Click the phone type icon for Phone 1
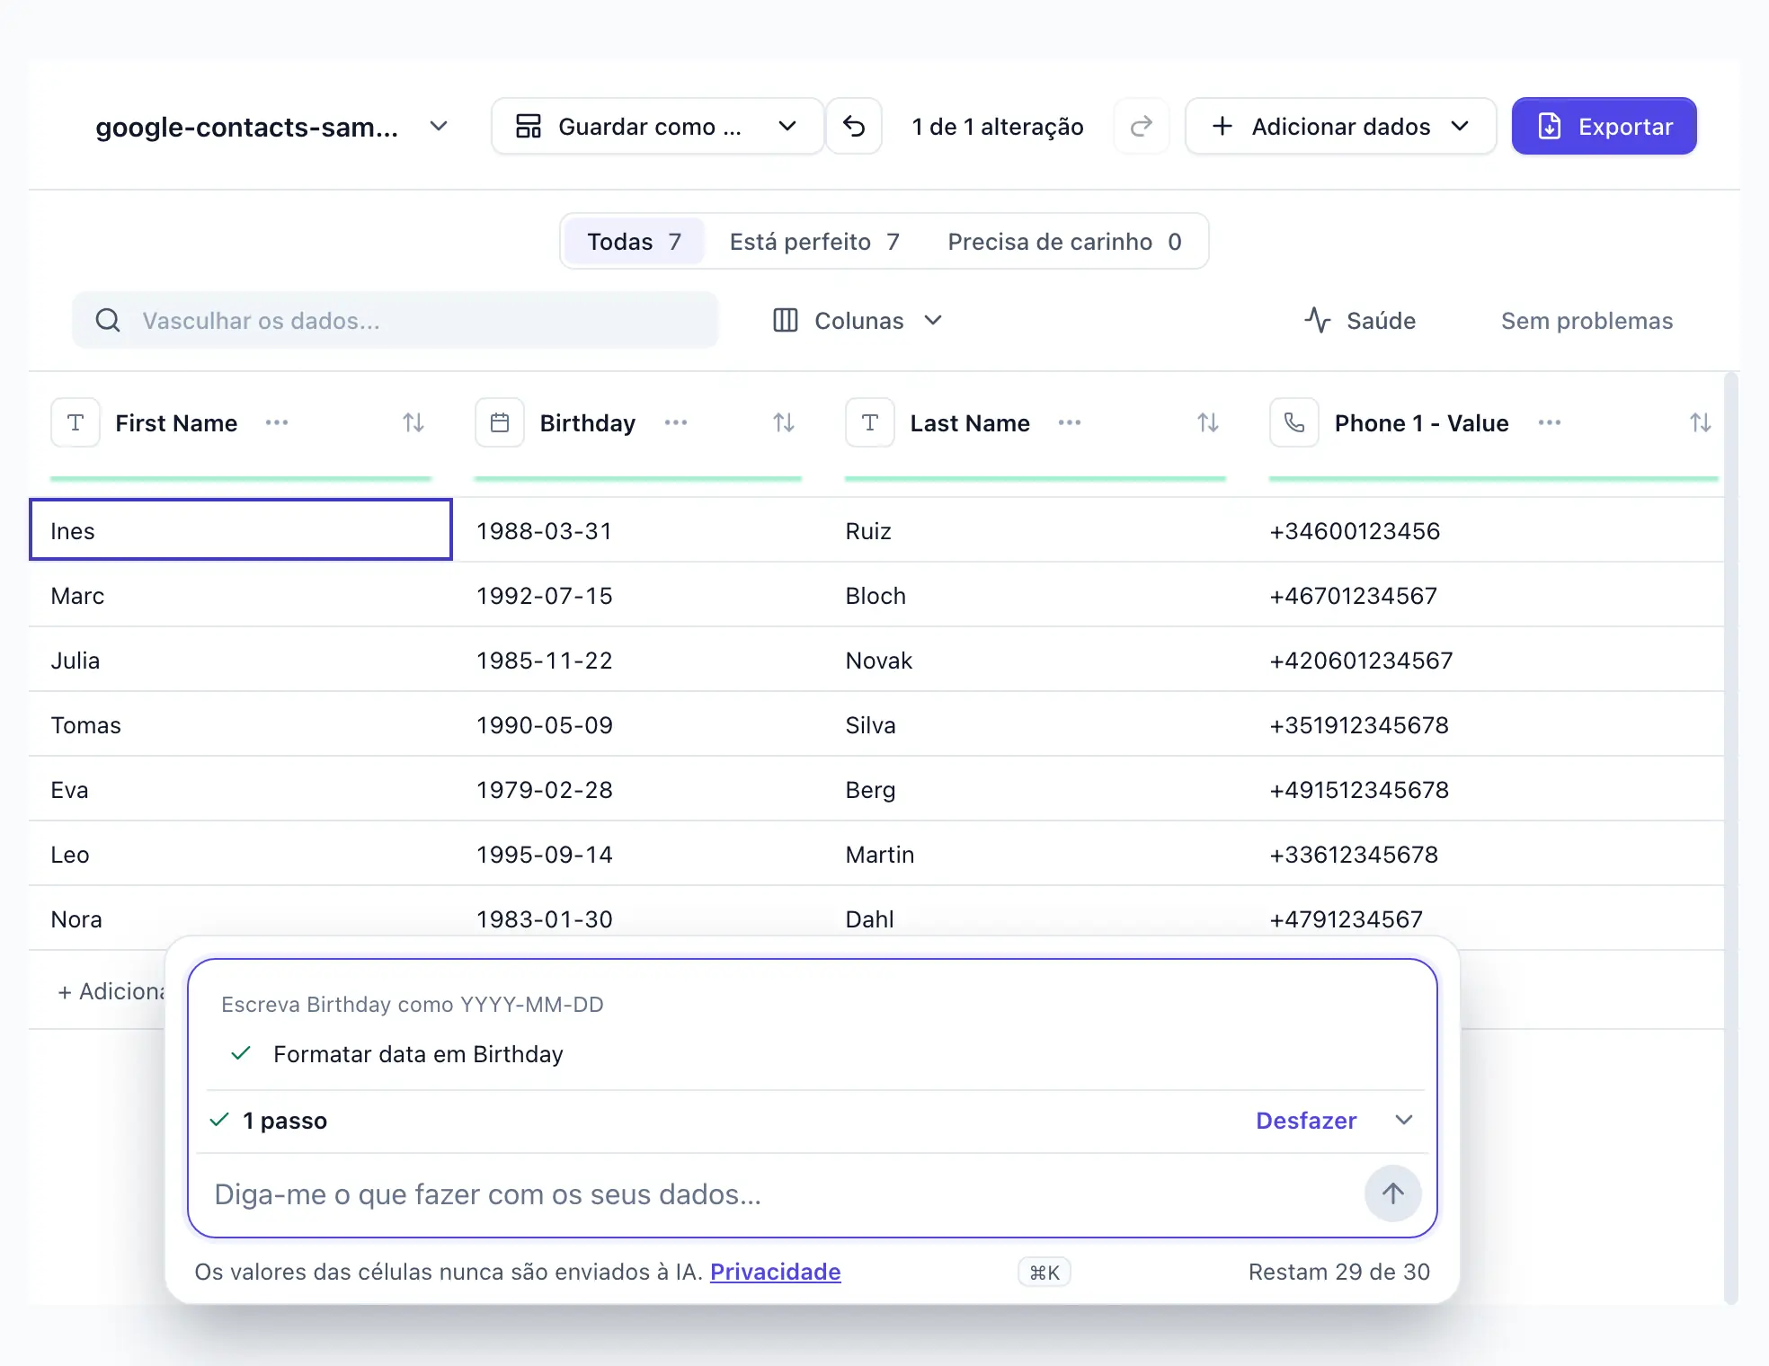 1294,422
